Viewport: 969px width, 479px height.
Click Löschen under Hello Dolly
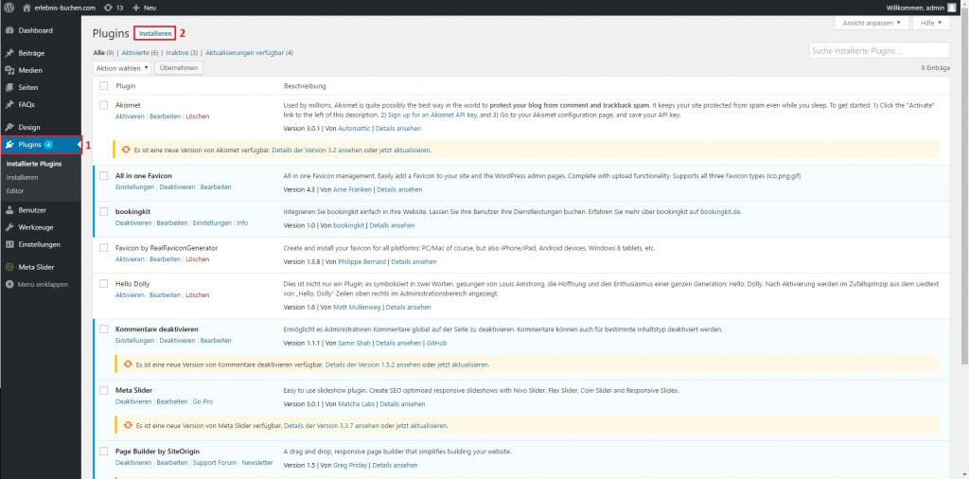coord(198,295)
